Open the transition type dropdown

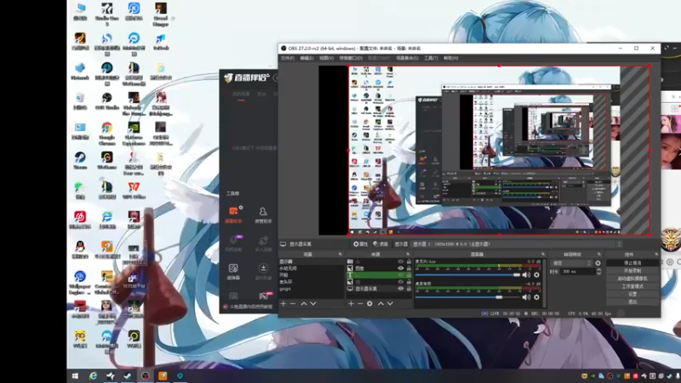click(571, 263)
